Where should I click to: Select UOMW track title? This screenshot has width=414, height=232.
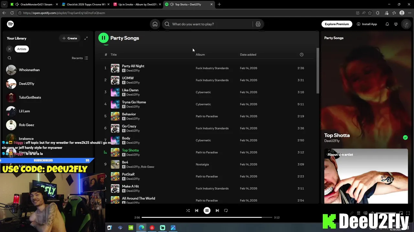128,78
